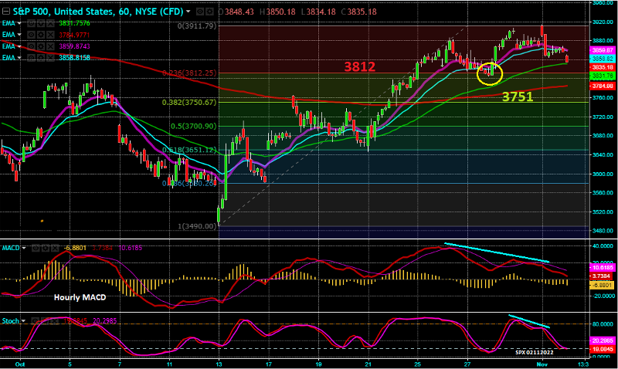Remove the EMA 3858.8158 indicator with X
This screenshot has width=618, height=369.
click(50, 57)
